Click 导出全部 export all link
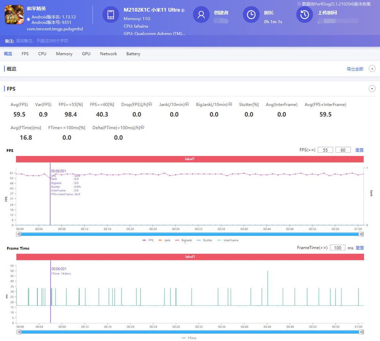 tap(355, 69)
